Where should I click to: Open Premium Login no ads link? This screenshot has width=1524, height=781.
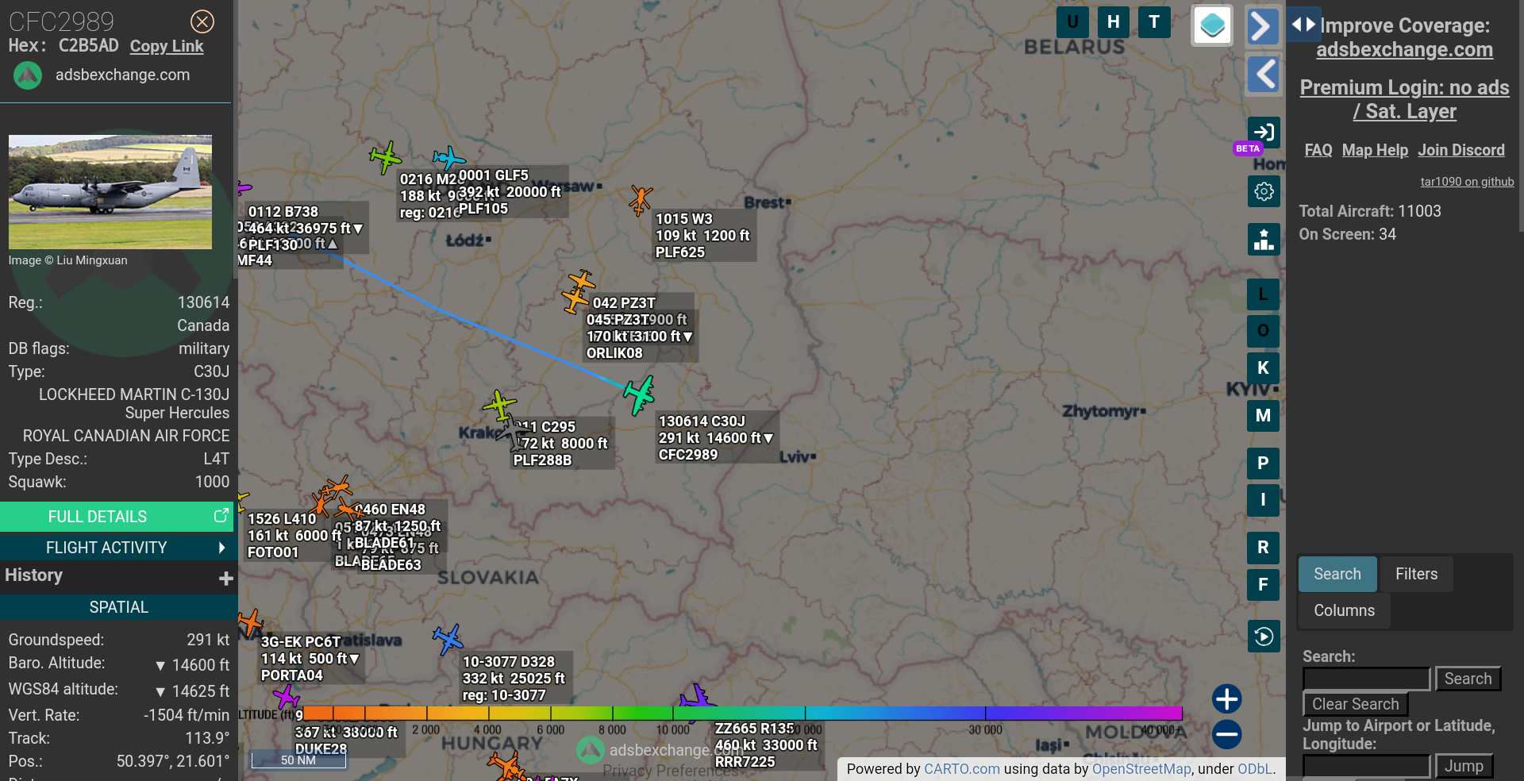[x=1404, y=99]
